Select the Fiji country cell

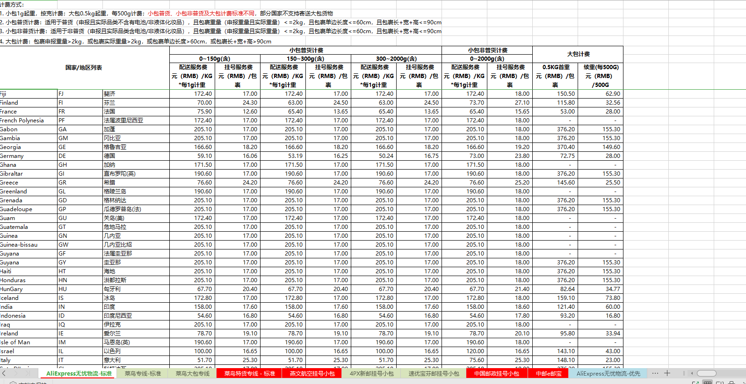(x=29, y=94)
